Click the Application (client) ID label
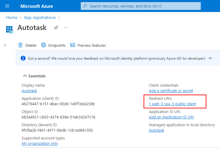220x149 pixels. (40, 99)
